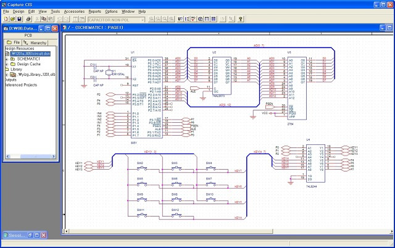Redo the last action from toolbar
This screenshot has height=248, width=395.
pyautogui.click(x=67, y=19)
